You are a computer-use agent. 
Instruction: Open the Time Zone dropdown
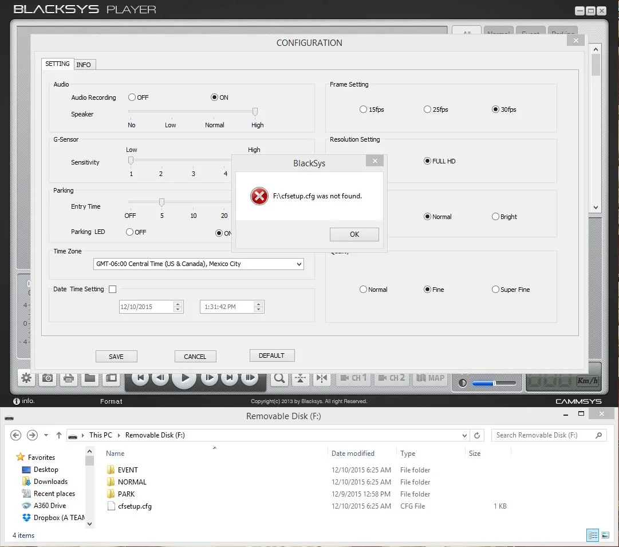[x=299, y=264]
